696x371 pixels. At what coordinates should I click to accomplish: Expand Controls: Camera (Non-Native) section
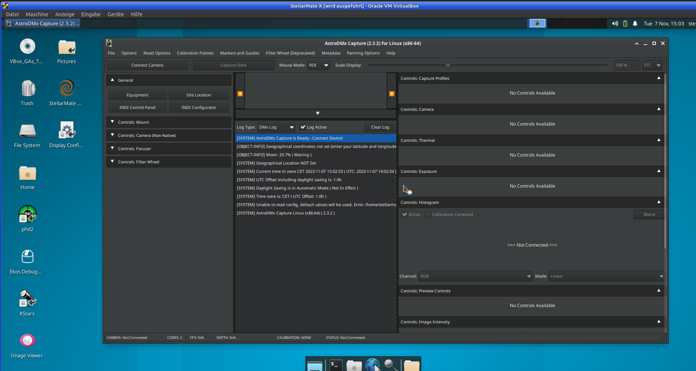(x=169, y=135)
